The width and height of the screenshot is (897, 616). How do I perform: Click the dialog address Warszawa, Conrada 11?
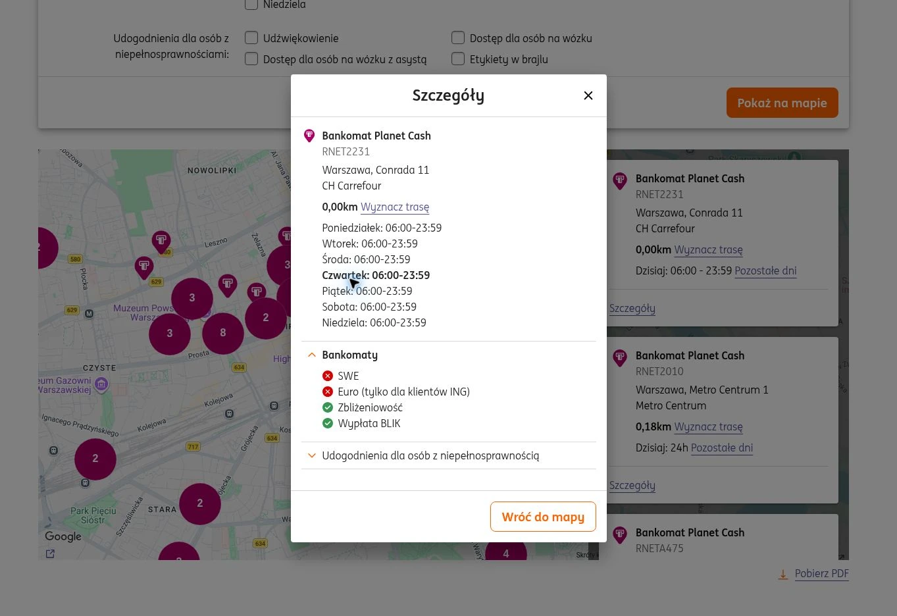[375, 170]
